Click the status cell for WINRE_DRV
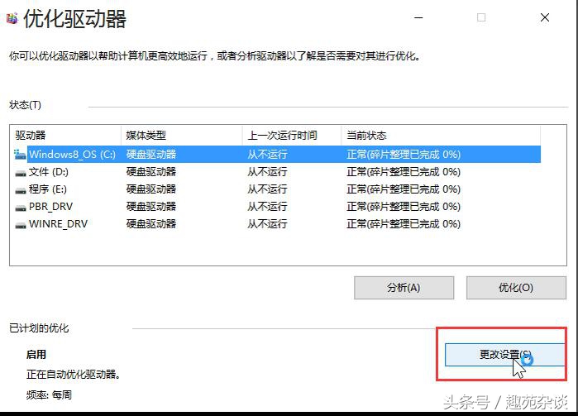578x416 pixels. (x=404, y=224)
